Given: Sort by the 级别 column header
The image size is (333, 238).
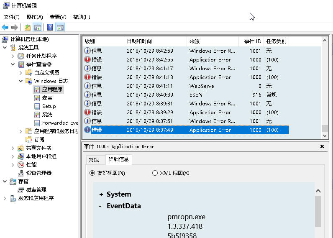Looking at the screenshot, I should click(103, 41).
